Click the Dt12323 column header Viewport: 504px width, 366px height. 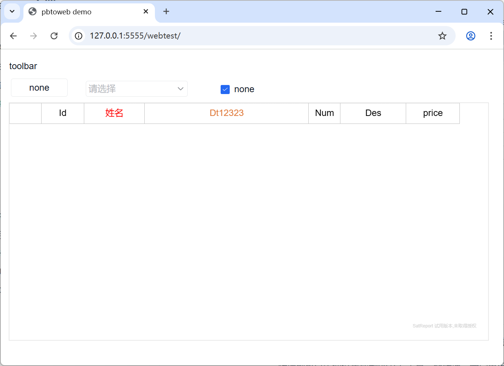tap(226, 113)
